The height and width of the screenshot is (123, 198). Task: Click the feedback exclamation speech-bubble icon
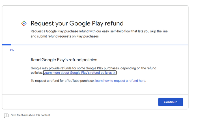[6, 116]
